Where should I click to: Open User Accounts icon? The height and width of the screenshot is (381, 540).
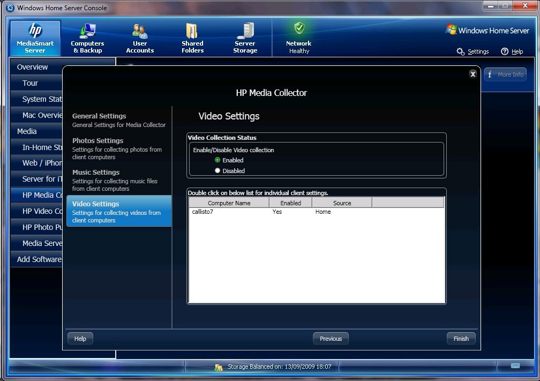140,31
